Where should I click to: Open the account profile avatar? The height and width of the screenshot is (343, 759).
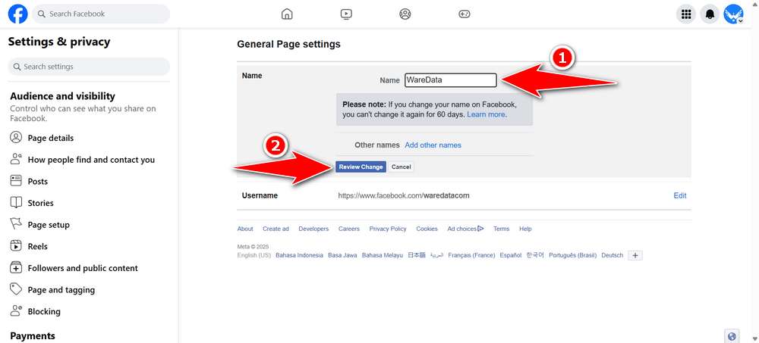pyautogui.click(x=733, y=14)
